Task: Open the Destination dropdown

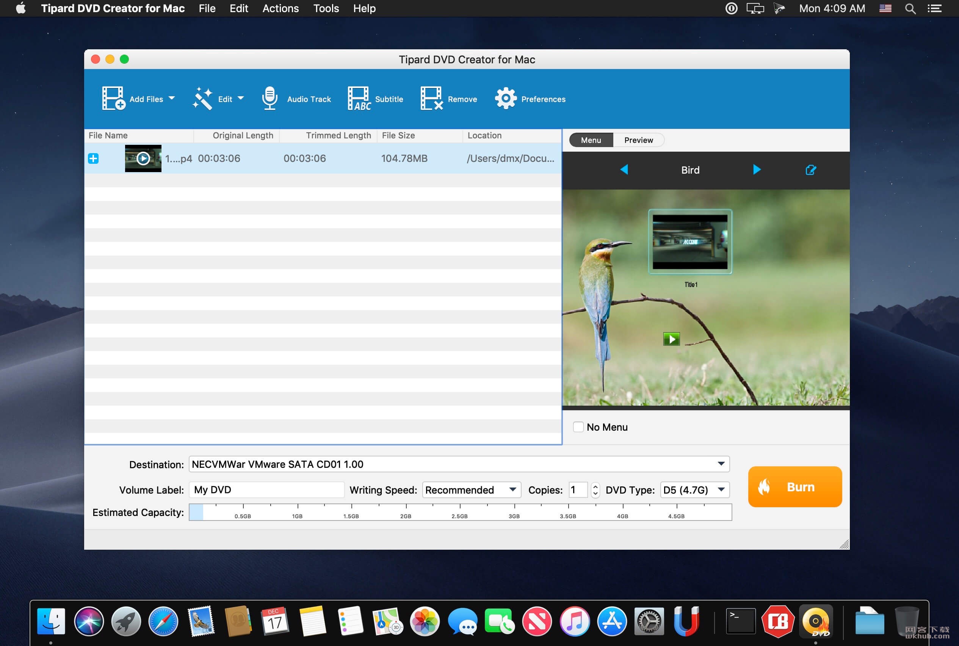Action: (459, 464)
